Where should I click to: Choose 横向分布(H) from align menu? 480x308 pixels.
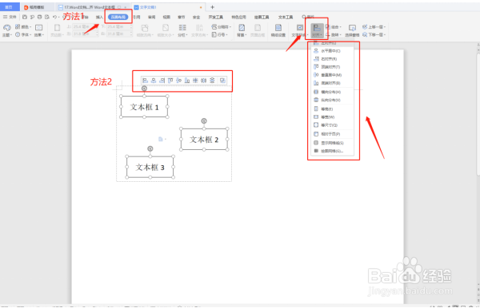pyautogui.click(x=333, y=92)
